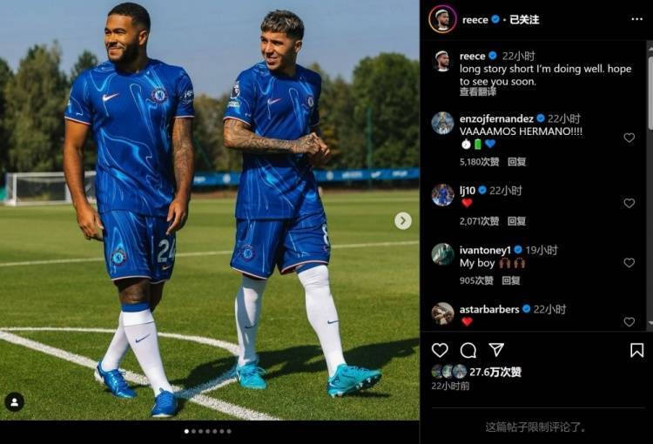The image size is (653, 444).
Task: Open the three-dot more options menu
Action: coord(636,19)
